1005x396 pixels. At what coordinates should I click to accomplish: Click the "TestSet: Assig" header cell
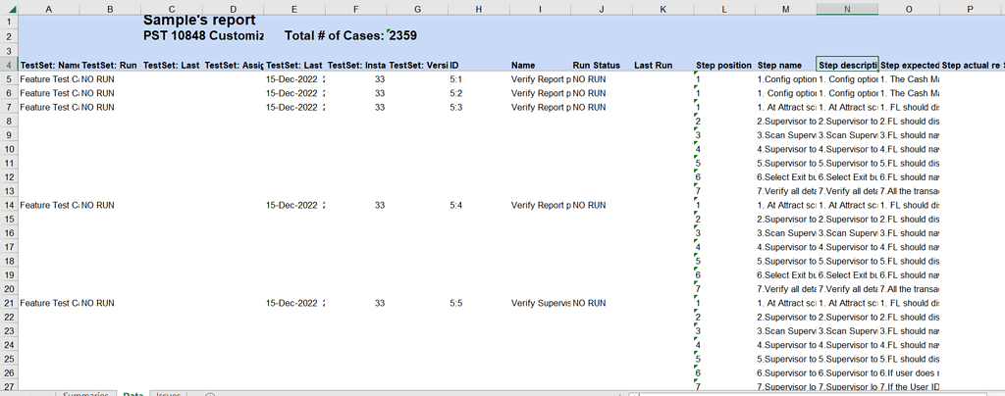click(x=233, y=66)
